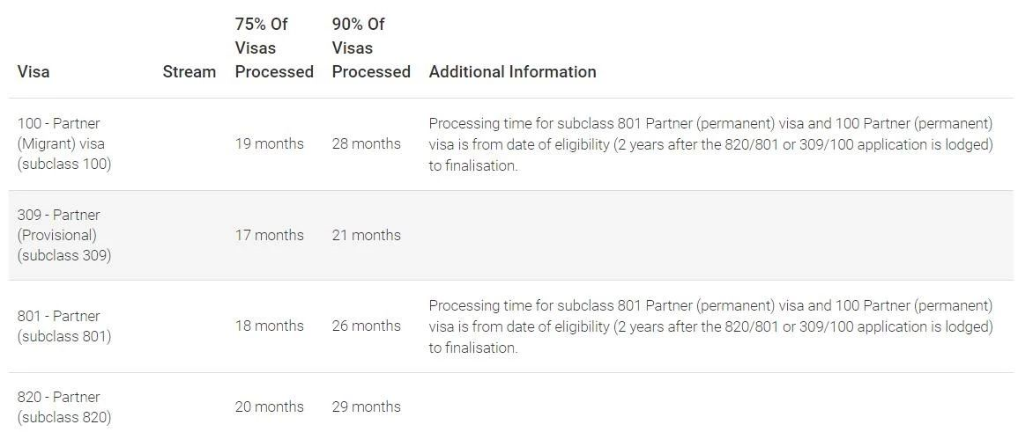The height and width of the screenshot is (432, 1018).
Task: Click the 19 months value
Action: tap(269, 143)
